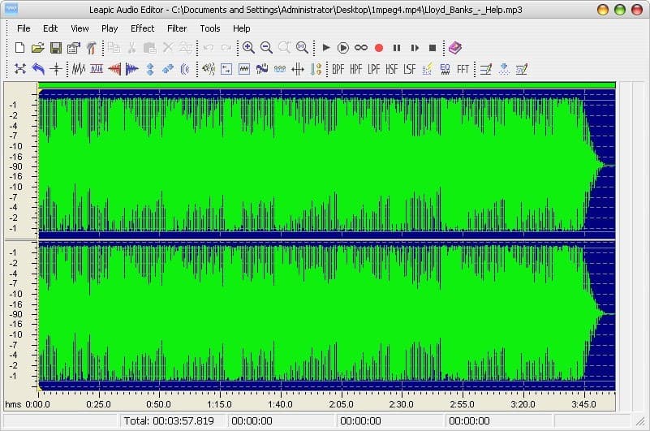Stop playback with the square Stop button
The height and width of the screenshot is (431, 650).
click(433, 48)
